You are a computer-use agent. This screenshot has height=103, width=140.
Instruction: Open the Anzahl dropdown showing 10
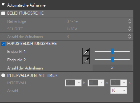[x=119, y=91]
